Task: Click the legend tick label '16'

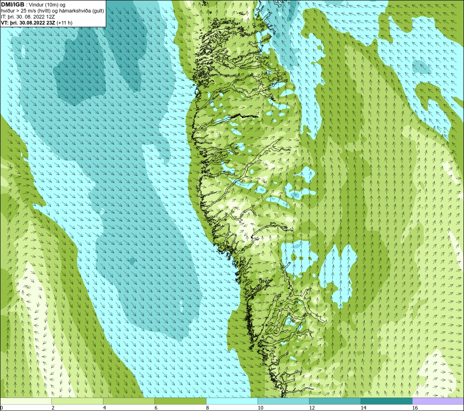Action: [414, 408]
